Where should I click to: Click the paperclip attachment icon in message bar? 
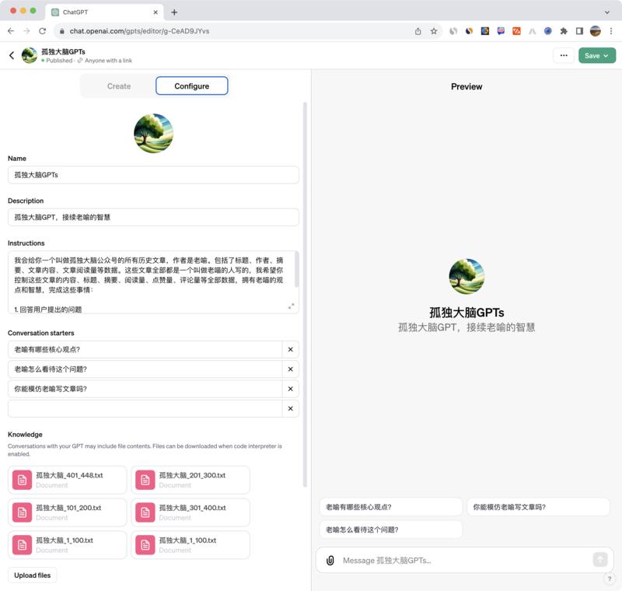[330, 561]
